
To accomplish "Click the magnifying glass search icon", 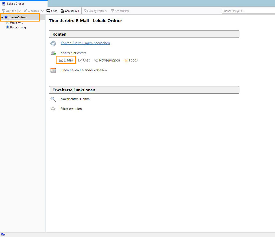I will 53,99.
